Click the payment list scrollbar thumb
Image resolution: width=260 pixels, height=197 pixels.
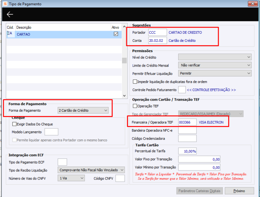[124, 61]
